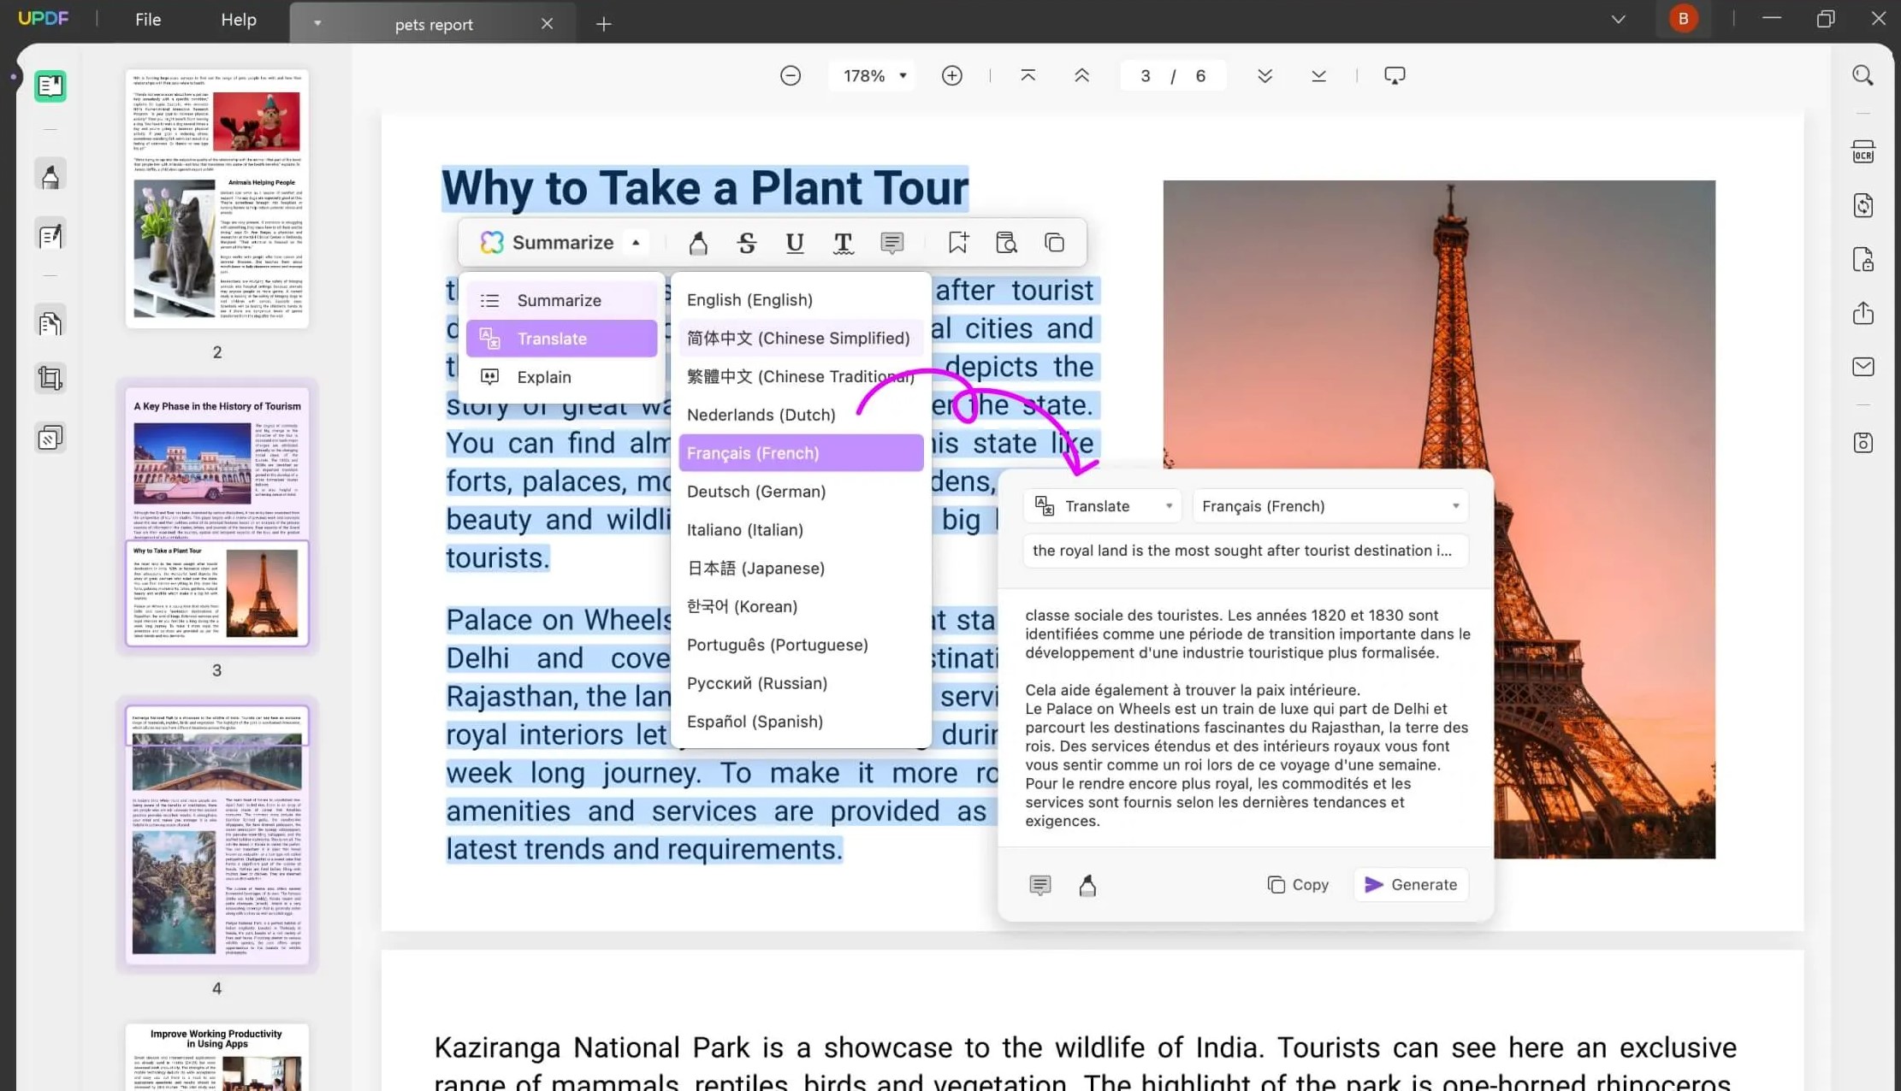Add a bookmark from floating toolbar
This screenshot has width=1901, height=1091.
click(x=957, y=243)
